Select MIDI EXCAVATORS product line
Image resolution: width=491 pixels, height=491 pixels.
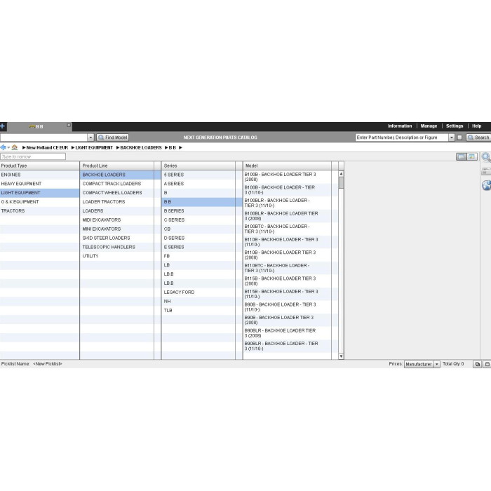click(x=117, y=220)
